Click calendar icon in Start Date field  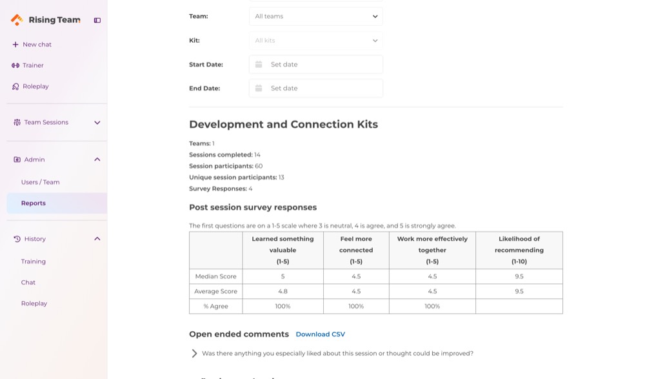coord(259,65)
